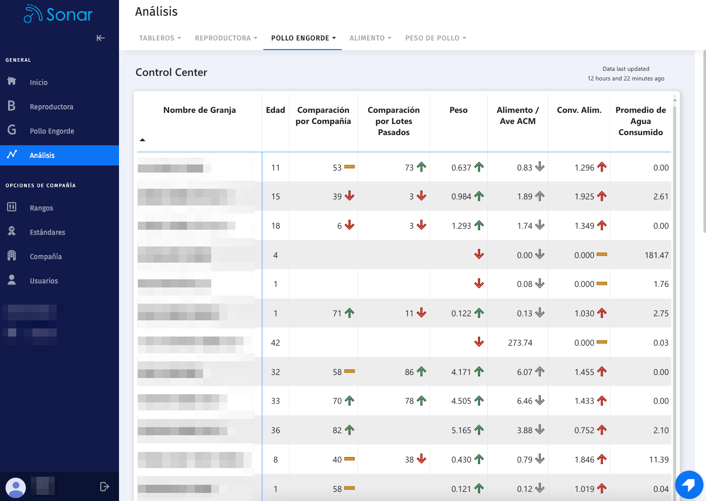Click the page's vertical scrollbar

[704, 142]
